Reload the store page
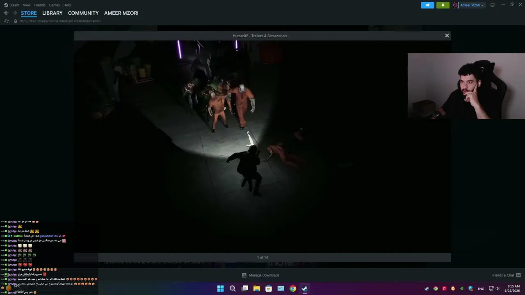 [x=6, y=21]
